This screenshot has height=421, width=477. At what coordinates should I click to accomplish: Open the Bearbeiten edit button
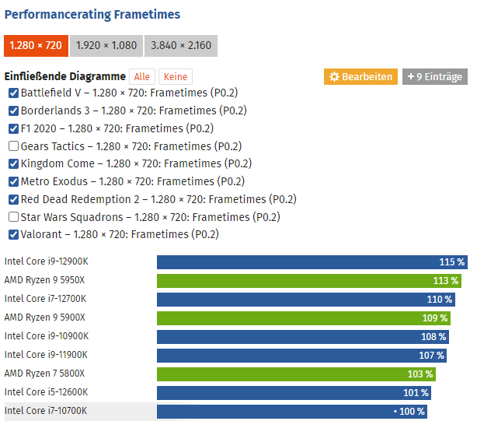360,77
